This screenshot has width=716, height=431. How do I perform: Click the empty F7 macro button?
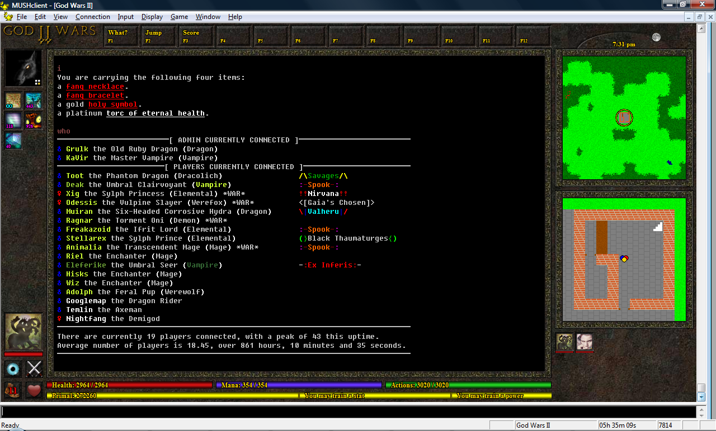pos(347,36)
